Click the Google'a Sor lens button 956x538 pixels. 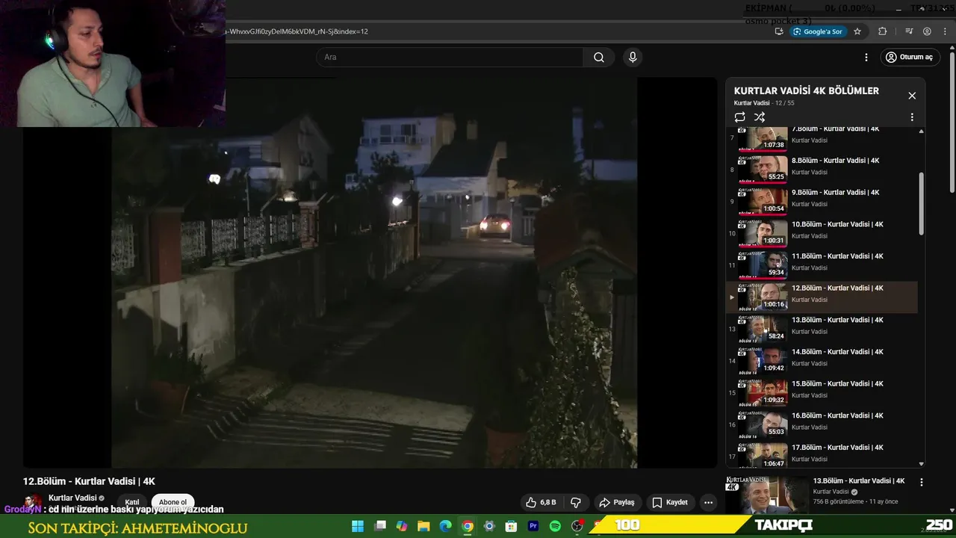(818, 31)
